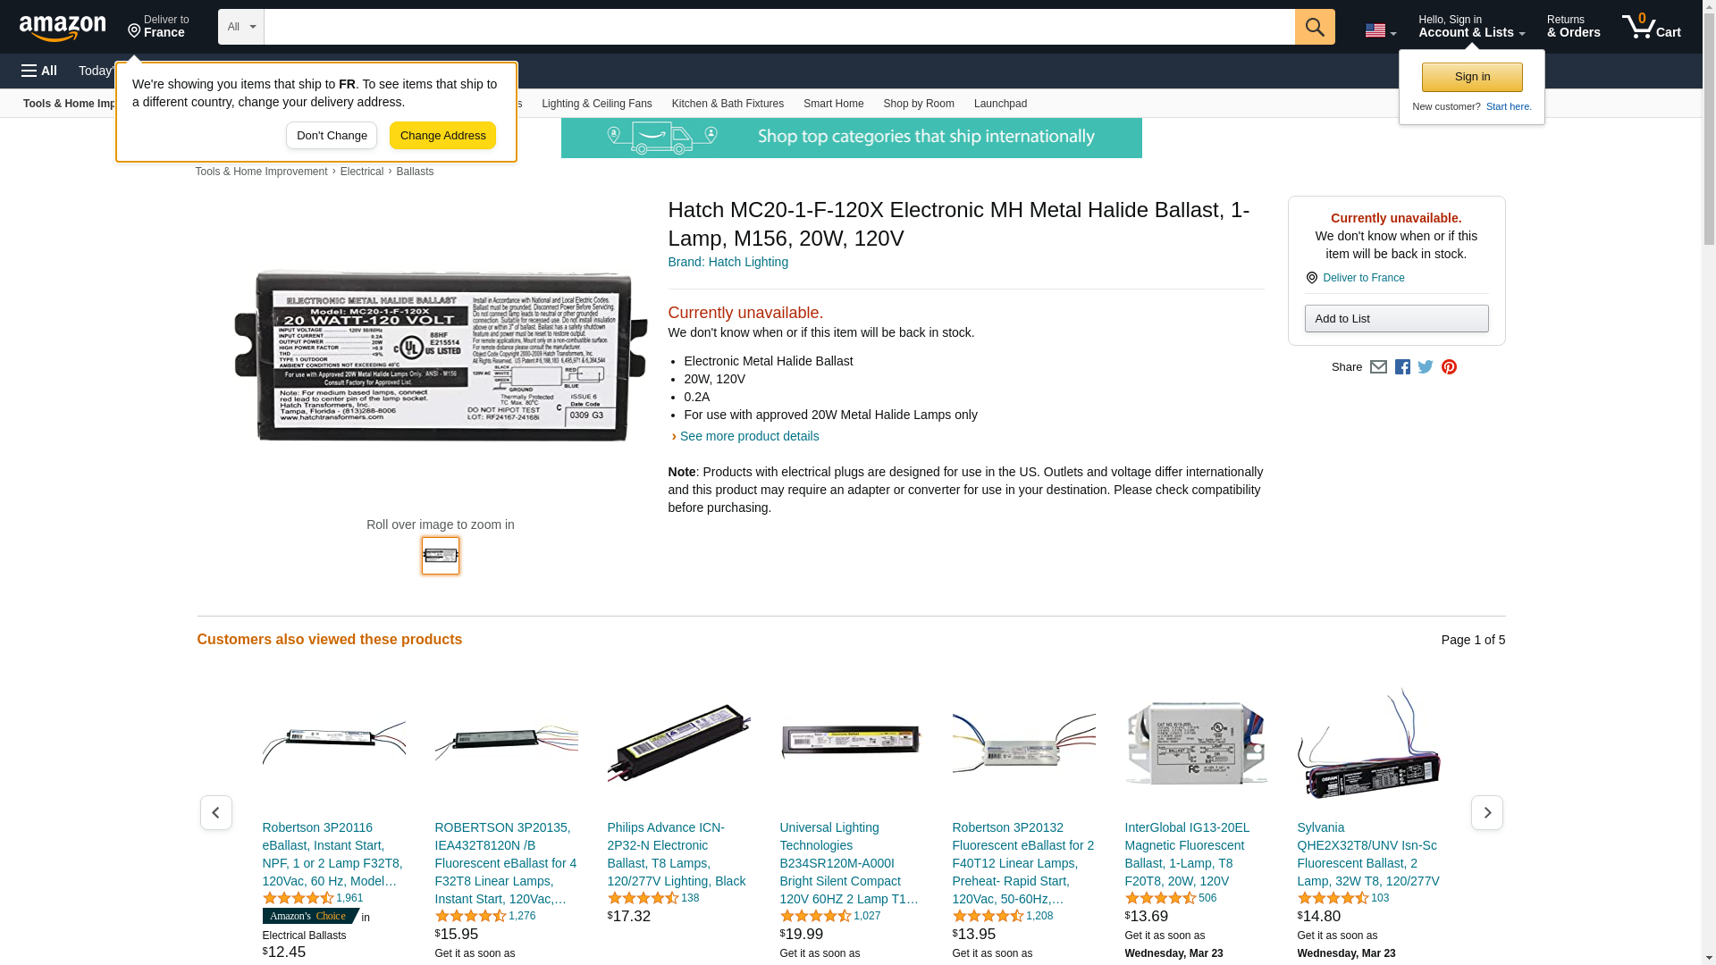This screenshot has width=1716, height=965.
Task: Open the All hamburger menu
Action: tap(39, 71)
